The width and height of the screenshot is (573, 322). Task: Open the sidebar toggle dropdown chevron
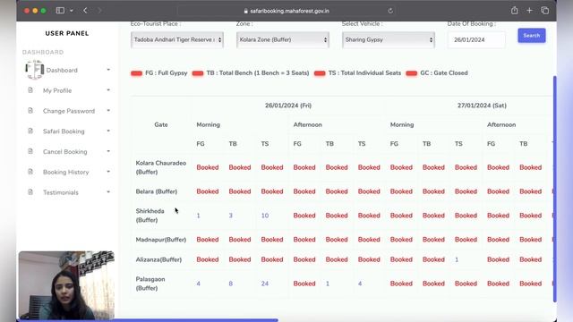(x=72, y=11)
